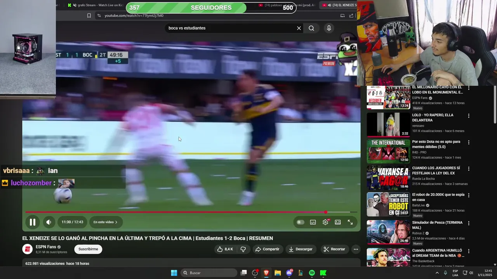Open the three-dot more actions under video
Screen dimensions: 497x279
[356, 249]
